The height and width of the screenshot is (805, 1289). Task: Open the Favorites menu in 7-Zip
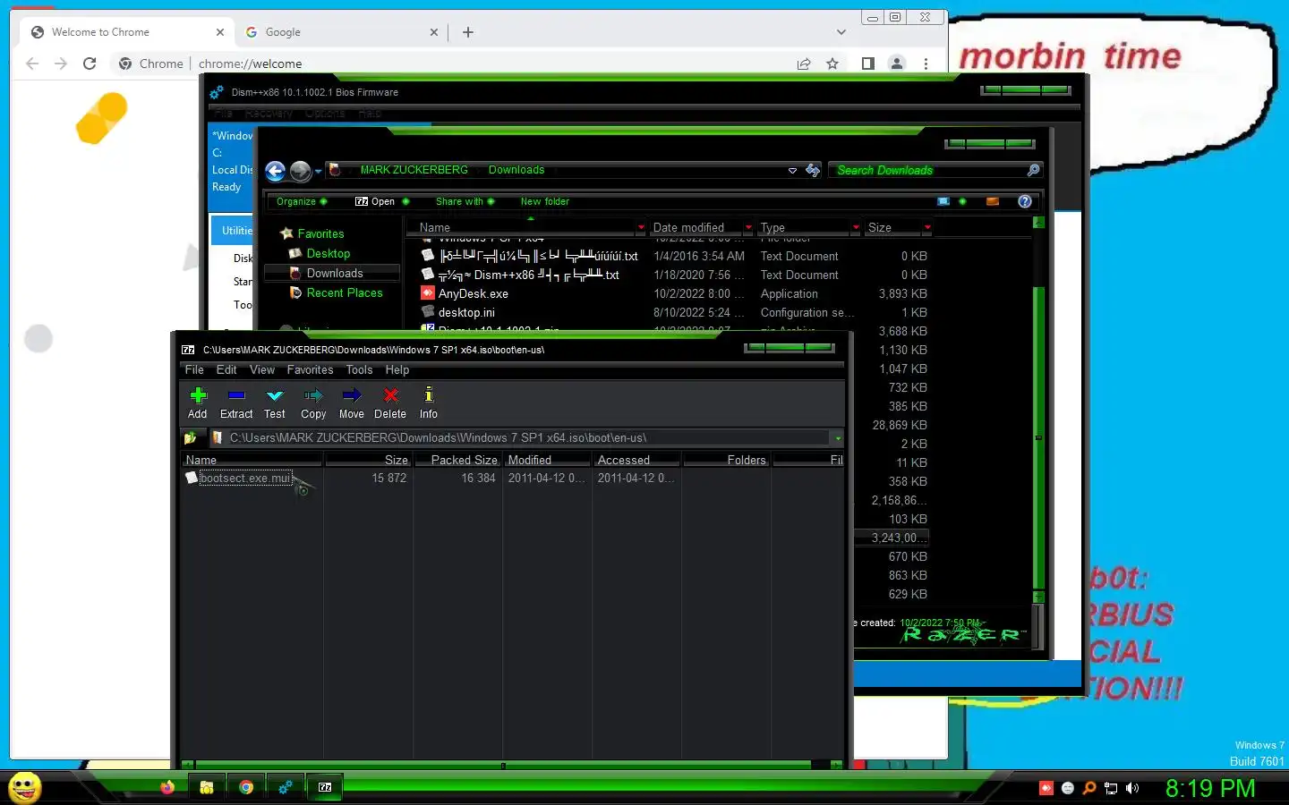point(310,369)
